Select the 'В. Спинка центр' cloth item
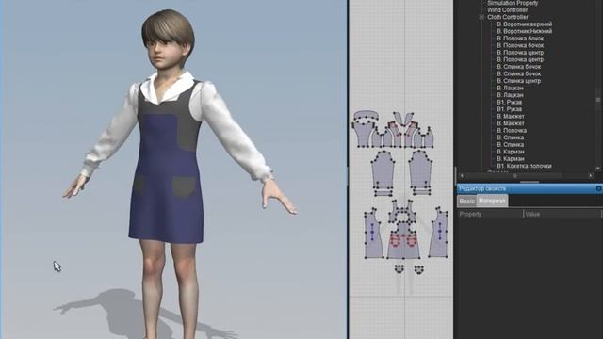The height and width of the screenshot is (339, 603). click(x=518, y=81)
